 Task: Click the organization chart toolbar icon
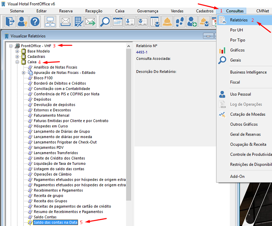pyautogui.click(x=50, y=22)
